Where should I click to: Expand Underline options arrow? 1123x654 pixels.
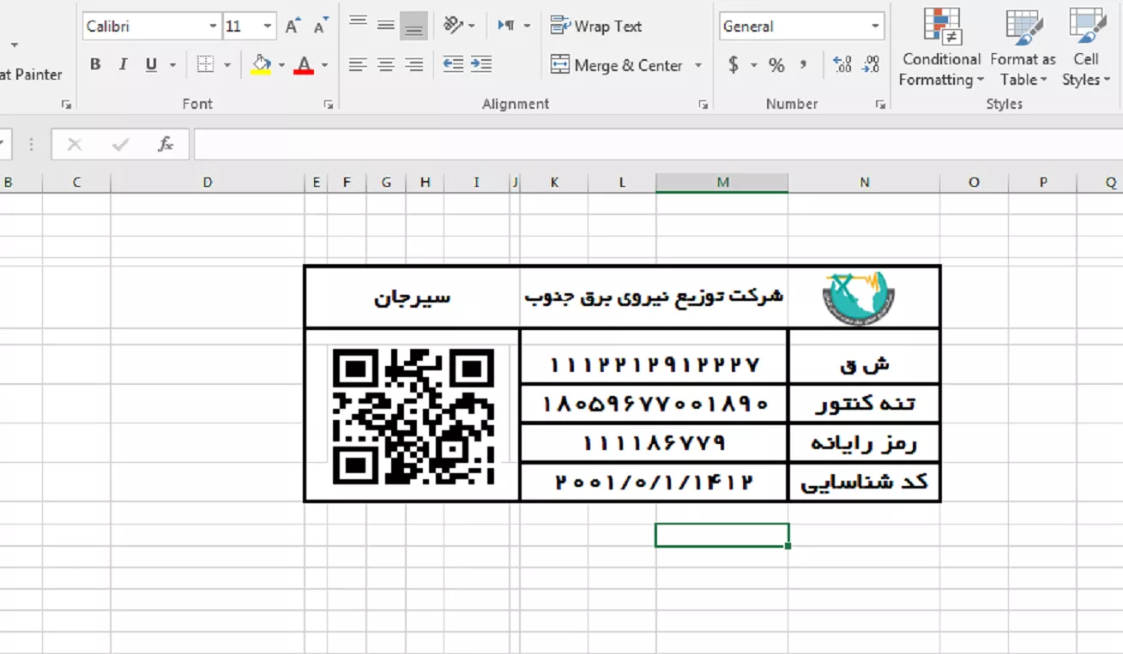tap(172, 65)
